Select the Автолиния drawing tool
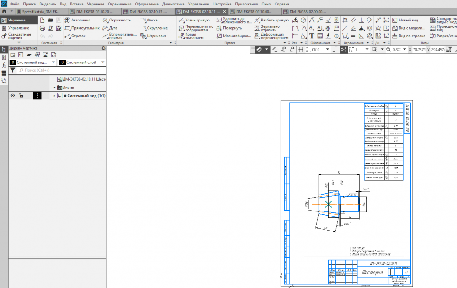 pyautogui.click(x=78, y=20)
